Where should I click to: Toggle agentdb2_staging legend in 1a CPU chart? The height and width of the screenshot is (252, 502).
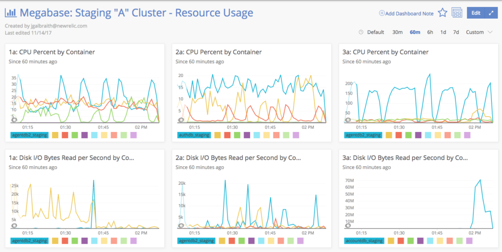pos(29,135)
